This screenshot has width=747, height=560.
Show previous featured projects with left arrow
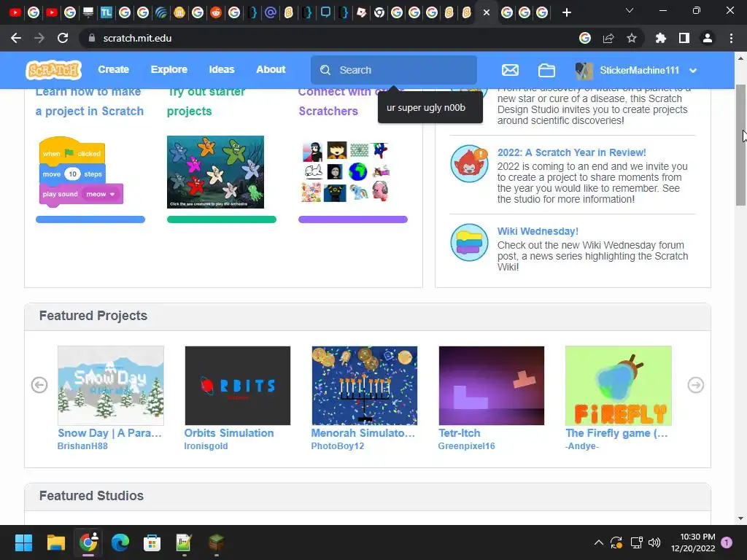click(x=39, y=385)
